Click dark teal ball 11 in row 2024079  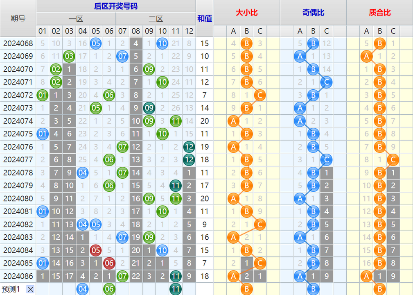pyautogui.click(x=176, y=185)
